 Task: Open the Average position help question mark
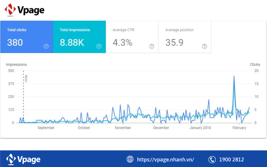click(204, 46)
